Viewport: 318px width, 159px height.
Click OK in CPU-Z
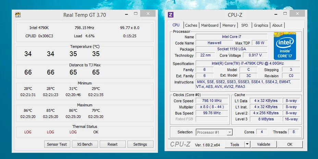pos(290,144)
